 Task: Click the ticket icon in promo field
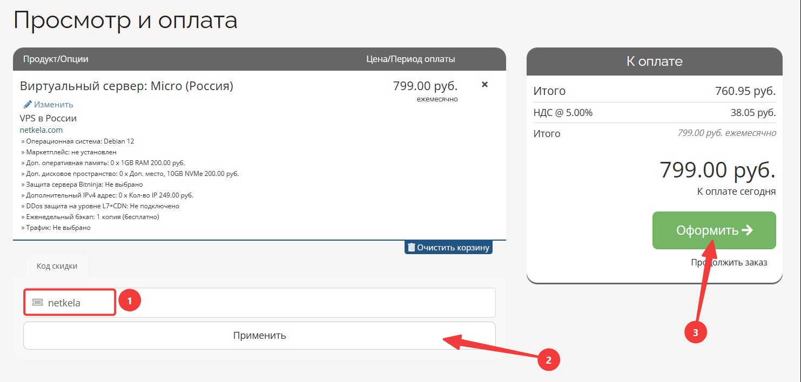[x=37, y=303]
